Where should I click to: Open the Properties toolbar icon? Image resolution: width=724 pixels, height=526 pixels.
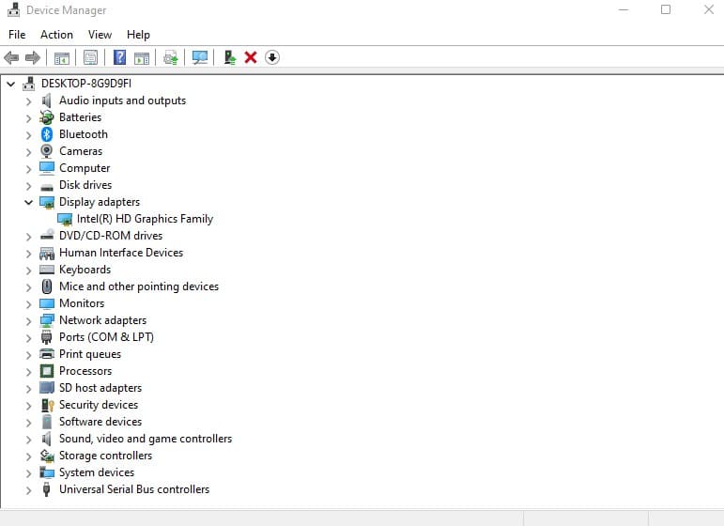(x=90, y=57)
